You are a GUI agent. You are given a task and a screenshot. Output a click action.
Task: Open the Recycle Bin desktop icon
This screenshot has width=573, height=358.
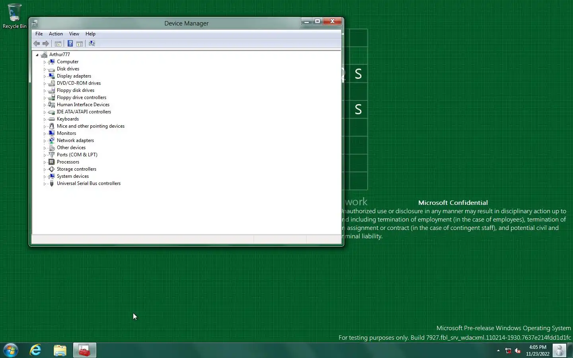tap(15, 16)
